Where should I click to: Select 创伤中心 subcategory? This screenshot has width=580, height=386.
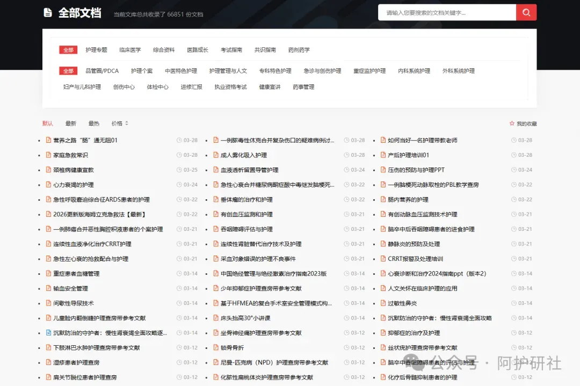[x=124, y=87]
